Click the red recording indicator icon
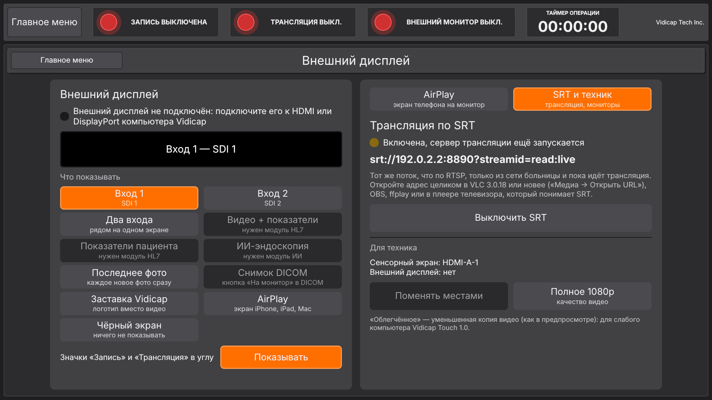This screenshot has width=712, height=400. 109,22
